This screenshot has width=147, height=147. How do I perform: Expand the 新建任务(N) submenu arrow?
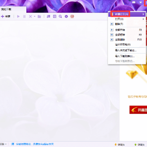(143, 14)
